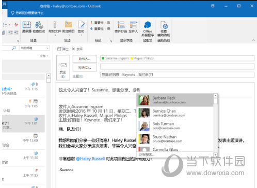Click the increase indent icon

click(16, 32)
